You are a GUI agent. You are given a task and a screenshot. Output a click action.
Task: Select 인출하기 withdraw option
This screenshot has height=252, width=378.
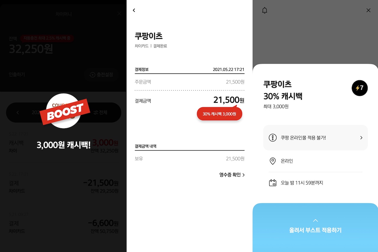coord(17,75)
